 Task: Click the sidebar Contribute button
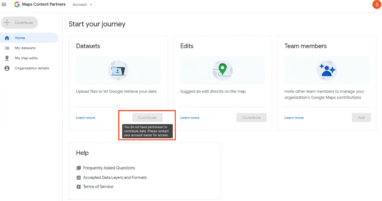click(x=20, y=23)
